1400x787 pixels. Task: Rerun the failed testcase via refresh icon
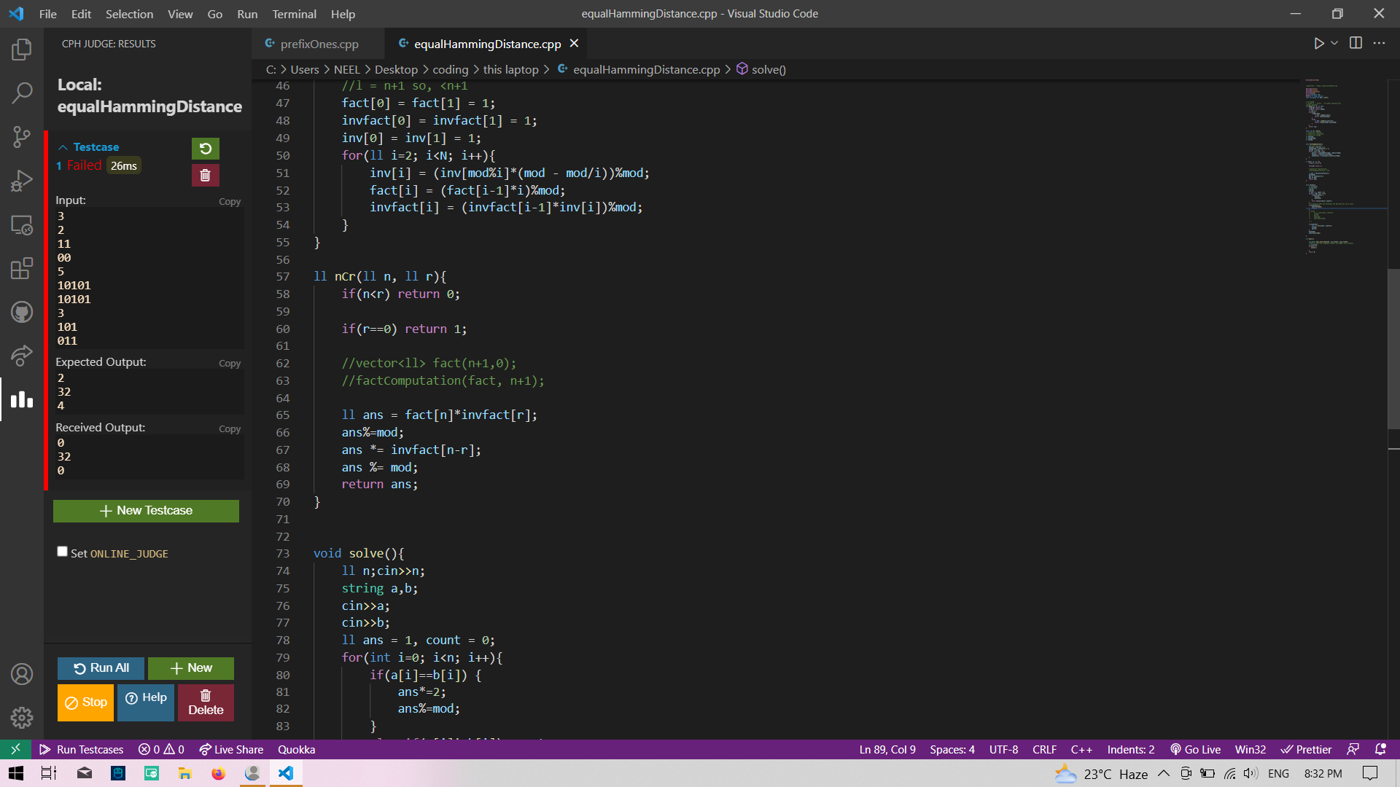coord(205,148)
